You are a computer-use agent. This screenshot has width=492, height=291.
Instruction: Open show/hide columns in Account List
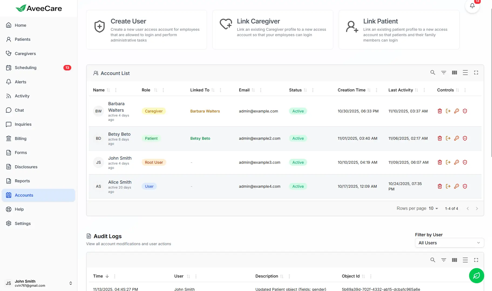[x=454, y=73]
